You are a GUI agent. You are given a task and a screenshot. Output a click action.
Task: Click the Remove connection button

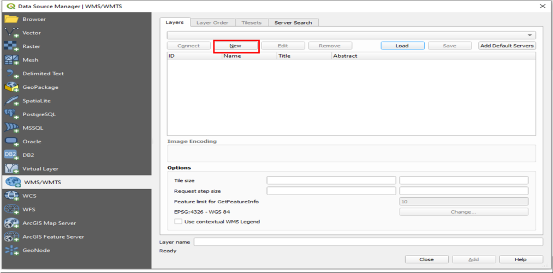(330, 46)
